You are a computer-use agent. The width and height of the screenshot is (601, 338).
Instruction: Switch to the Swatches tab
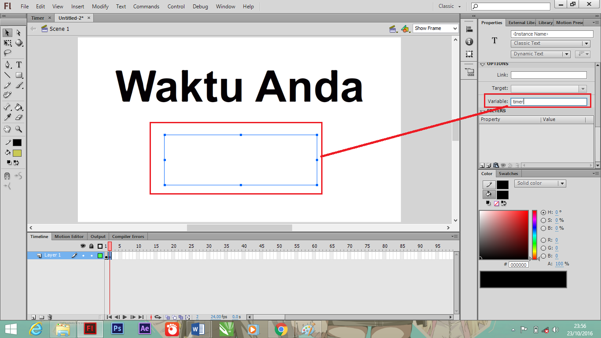click(x=508, y=173)
